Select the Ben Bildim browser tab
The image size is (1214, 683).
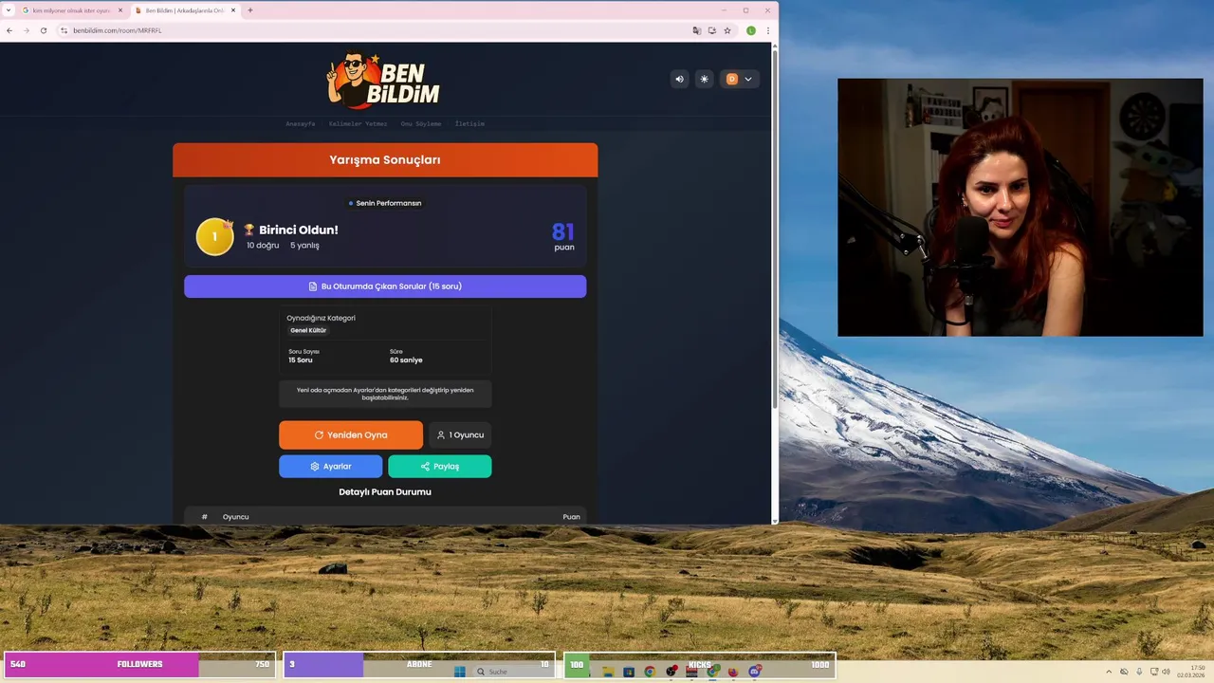[x=185, y=10]
